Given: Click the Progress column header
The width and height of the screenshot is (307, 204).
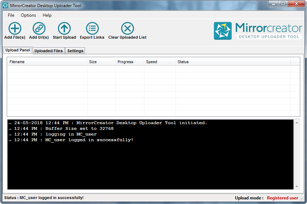Looking at the screenshot, I should pyautogui.click(x=129, y=62).
